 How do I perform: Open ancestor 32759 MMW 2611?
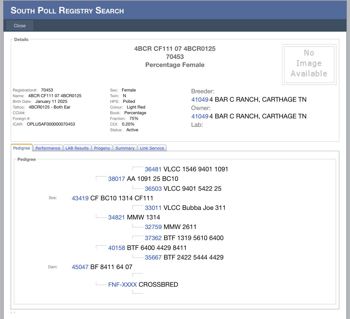click(x=153, y=227)
